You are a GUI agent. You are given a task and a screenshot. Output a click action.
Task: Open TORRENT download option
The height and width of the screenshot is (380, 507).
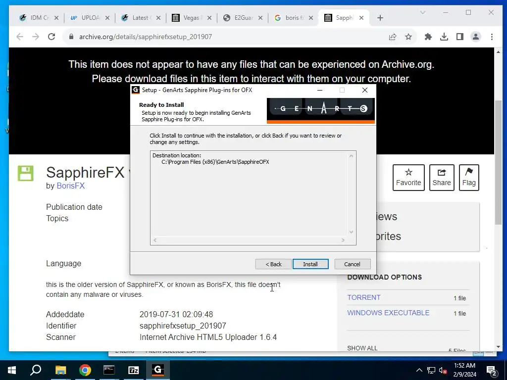point(364,297)
